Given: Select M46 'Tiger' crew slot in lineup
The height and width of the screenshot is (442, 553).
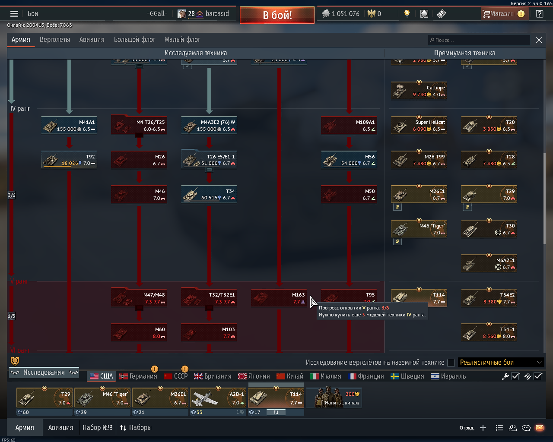Looking at the screenshot, I should tap(102, 398).
